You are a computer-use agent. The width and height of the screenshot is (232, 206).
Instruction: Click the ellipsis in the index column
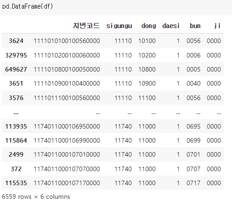[x=16, y=113]
